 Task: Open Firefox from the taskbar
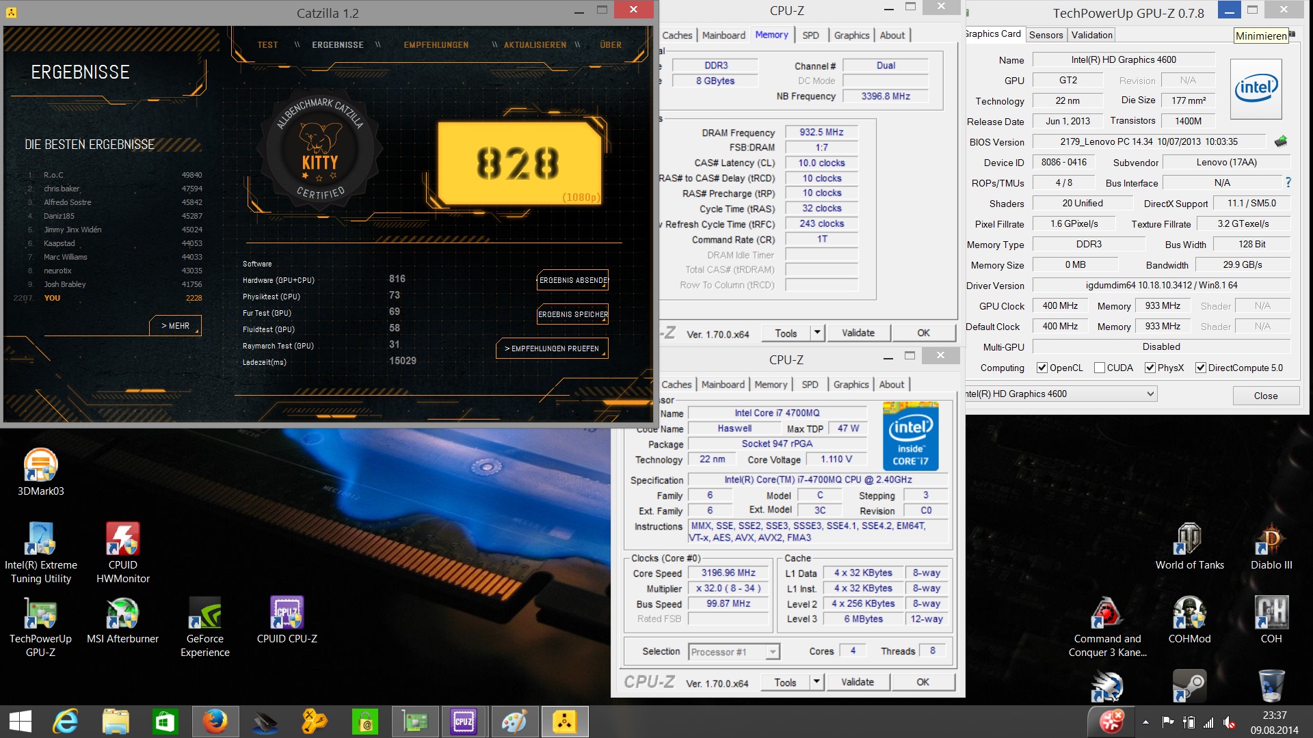point(215,722)
